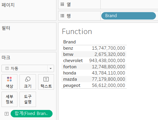This screenshot has height=120, width=158.
Task: Click the value 2,675,320,000
Action: [110, 54]
